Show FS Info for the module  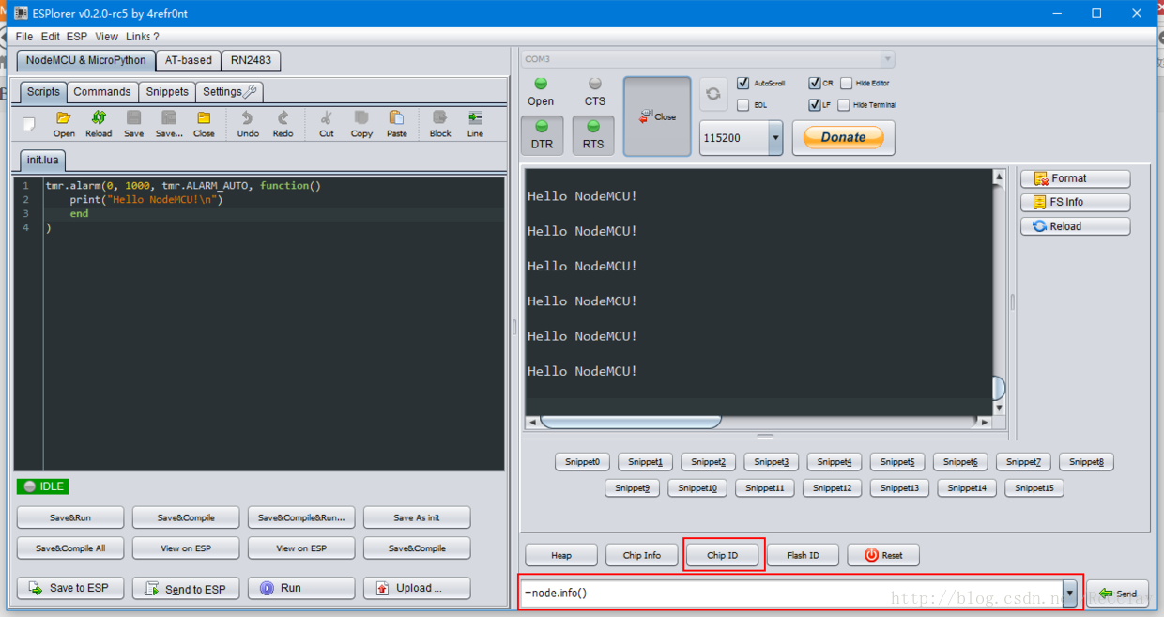click(1076, 202)
